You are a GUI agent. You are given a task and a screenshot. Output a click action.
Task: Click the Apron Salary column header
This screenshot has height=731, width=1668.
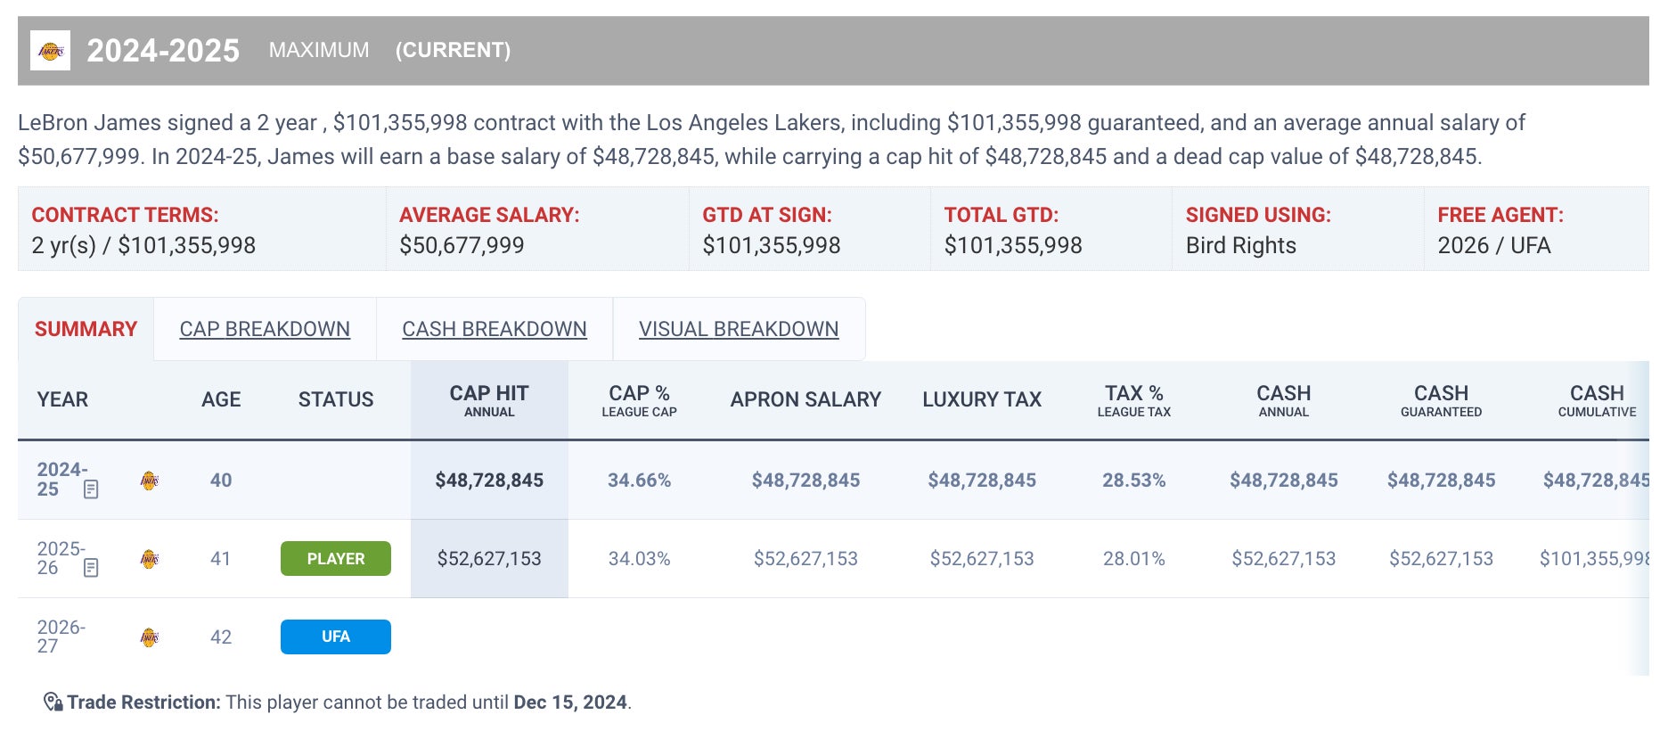coord(805,400)
